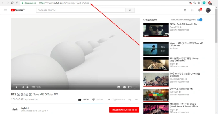Viewport: 218px width, 114px height.
Task: Switch to theater mode
Action: pos(130,87)
